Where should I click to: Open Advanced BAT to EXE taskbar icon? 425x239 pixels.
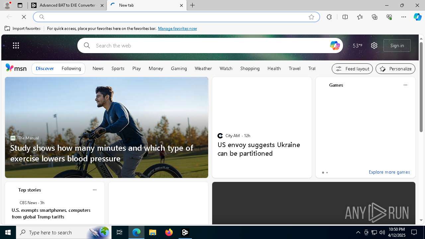[x=185, y=232]
